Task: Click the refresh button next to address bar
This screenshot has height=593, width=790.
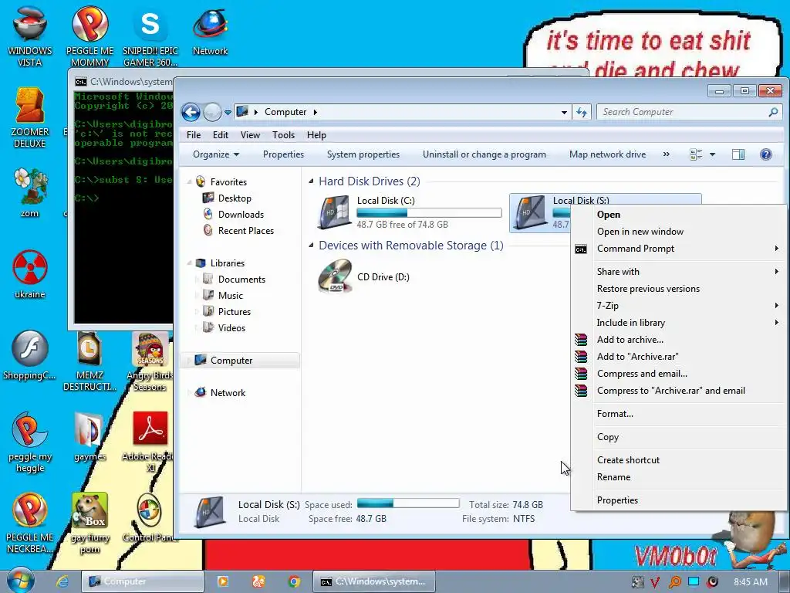Action: (582, 113)
